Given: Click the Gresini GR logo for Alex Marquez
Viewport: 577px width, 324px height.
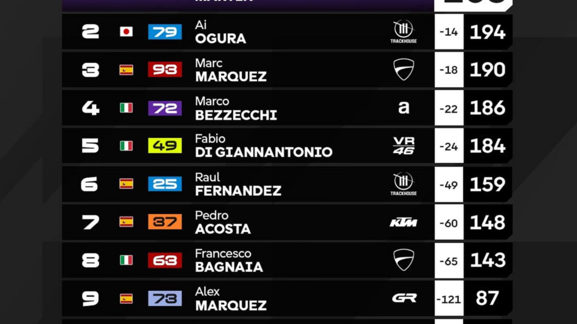Looking at the screenshot, I should pyautogui.click(x=403, y=298).
